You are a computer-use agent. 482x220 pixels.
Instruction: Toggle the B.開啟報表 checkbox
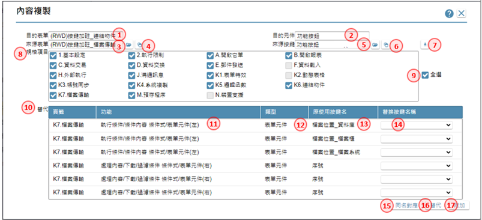(288, 56)
